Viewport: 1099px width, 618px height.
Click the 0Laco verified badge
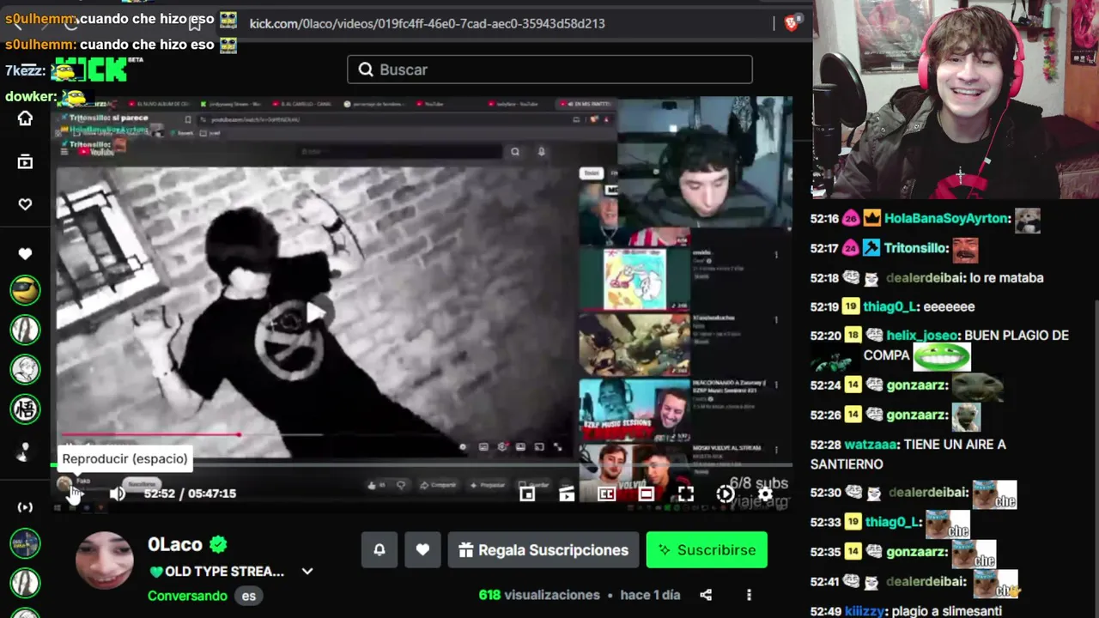click(219, 544)
